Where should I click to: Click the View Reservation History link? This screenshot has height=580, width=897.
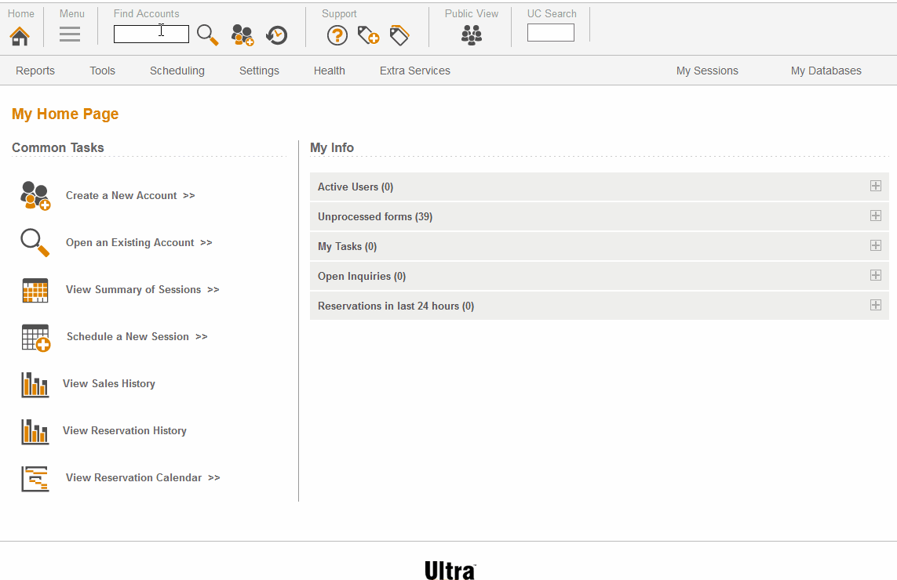[125, 430]
